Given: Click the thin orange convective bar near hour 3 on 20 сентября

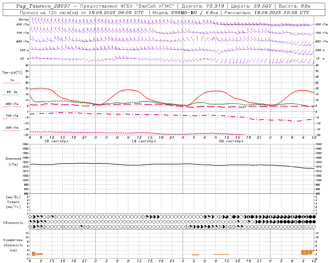Looking at the screenshot, I should pos(195,255).
